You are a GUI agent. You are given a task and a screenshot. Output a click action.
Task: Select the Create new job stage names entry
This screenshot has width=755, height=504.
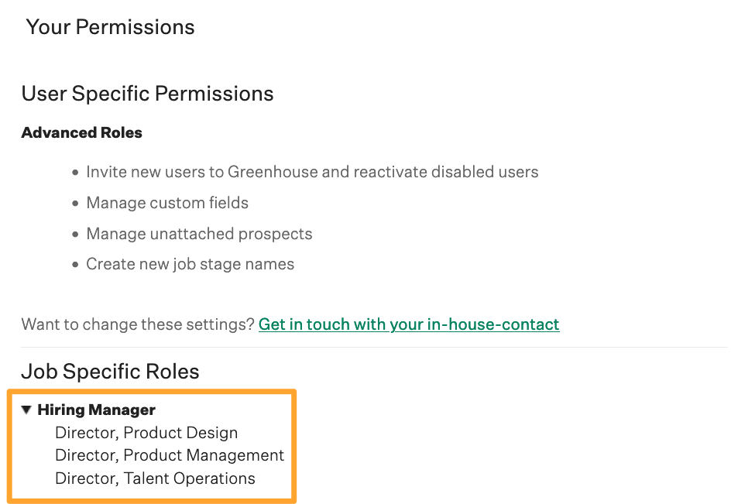coord(190,263)
